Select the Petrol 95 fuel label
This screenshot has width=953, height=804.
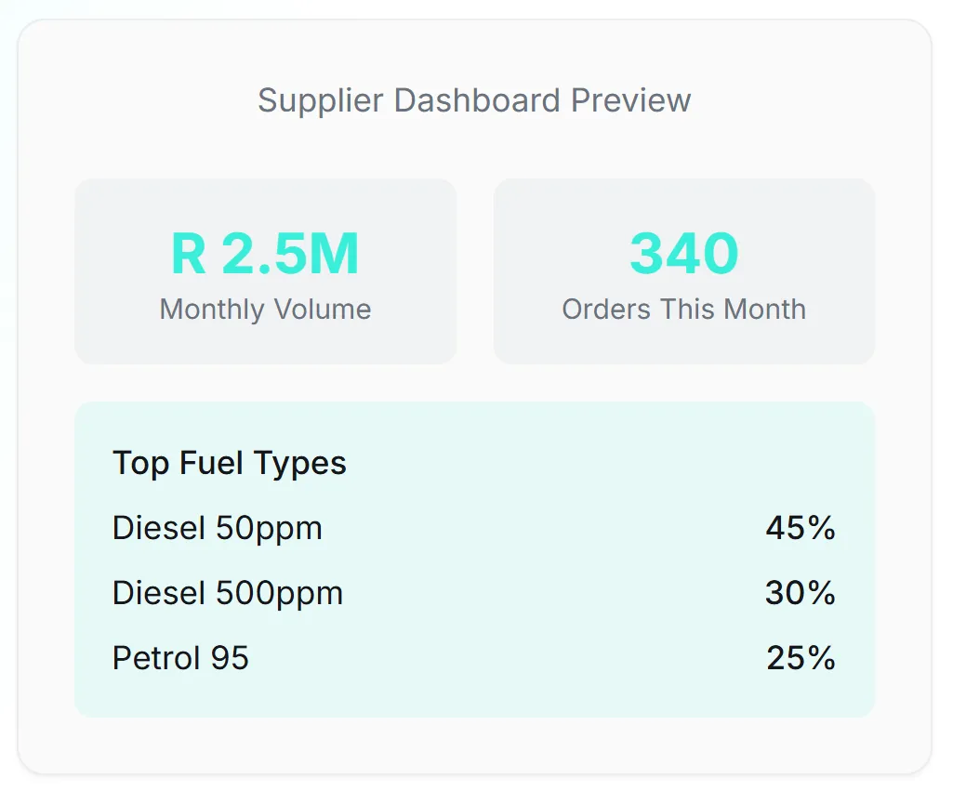point(180,658)
